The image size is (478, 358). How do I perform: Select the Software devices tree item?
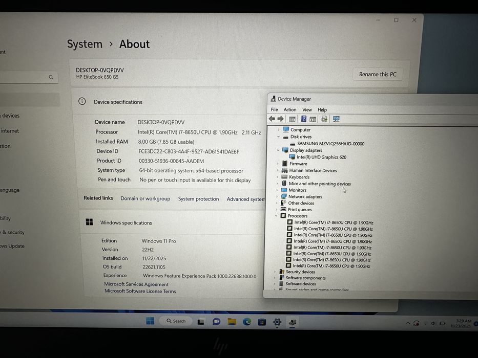coord(301,284)
